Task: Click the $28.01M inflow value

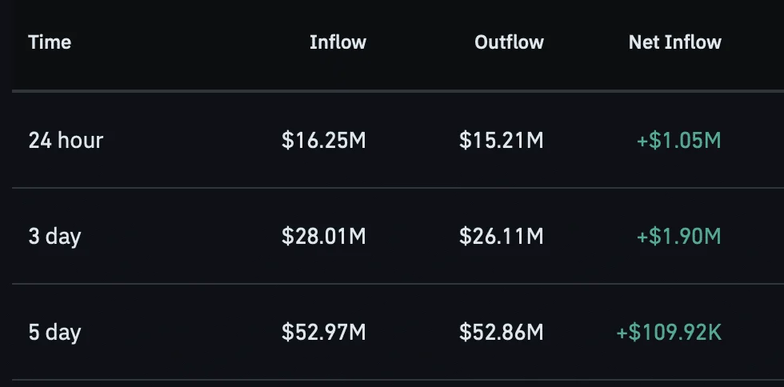Action: [323, 237]
